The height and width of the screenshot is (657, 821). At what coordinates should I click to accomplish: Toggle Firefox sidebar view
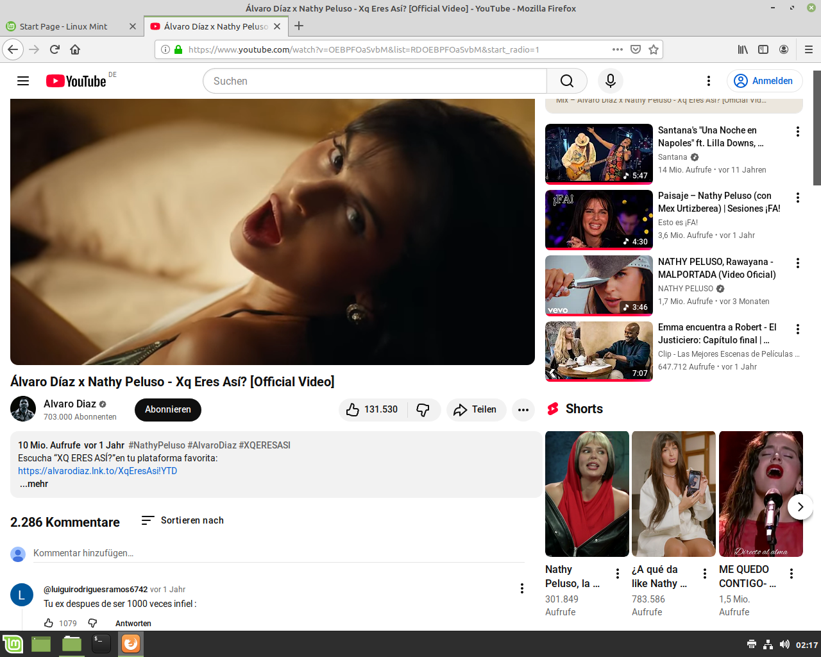coord(763,49)
